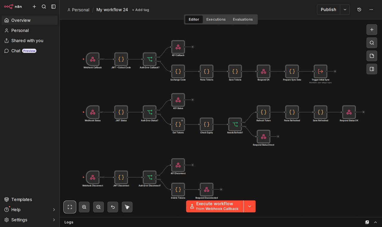Viewport: 382px width, 227px height.
Task: Select Refresh Token node
Action: [264, 112]
